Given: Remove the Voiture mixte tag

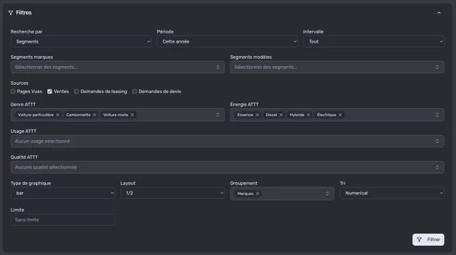Looking at the screenshot, I should point(132,115).
